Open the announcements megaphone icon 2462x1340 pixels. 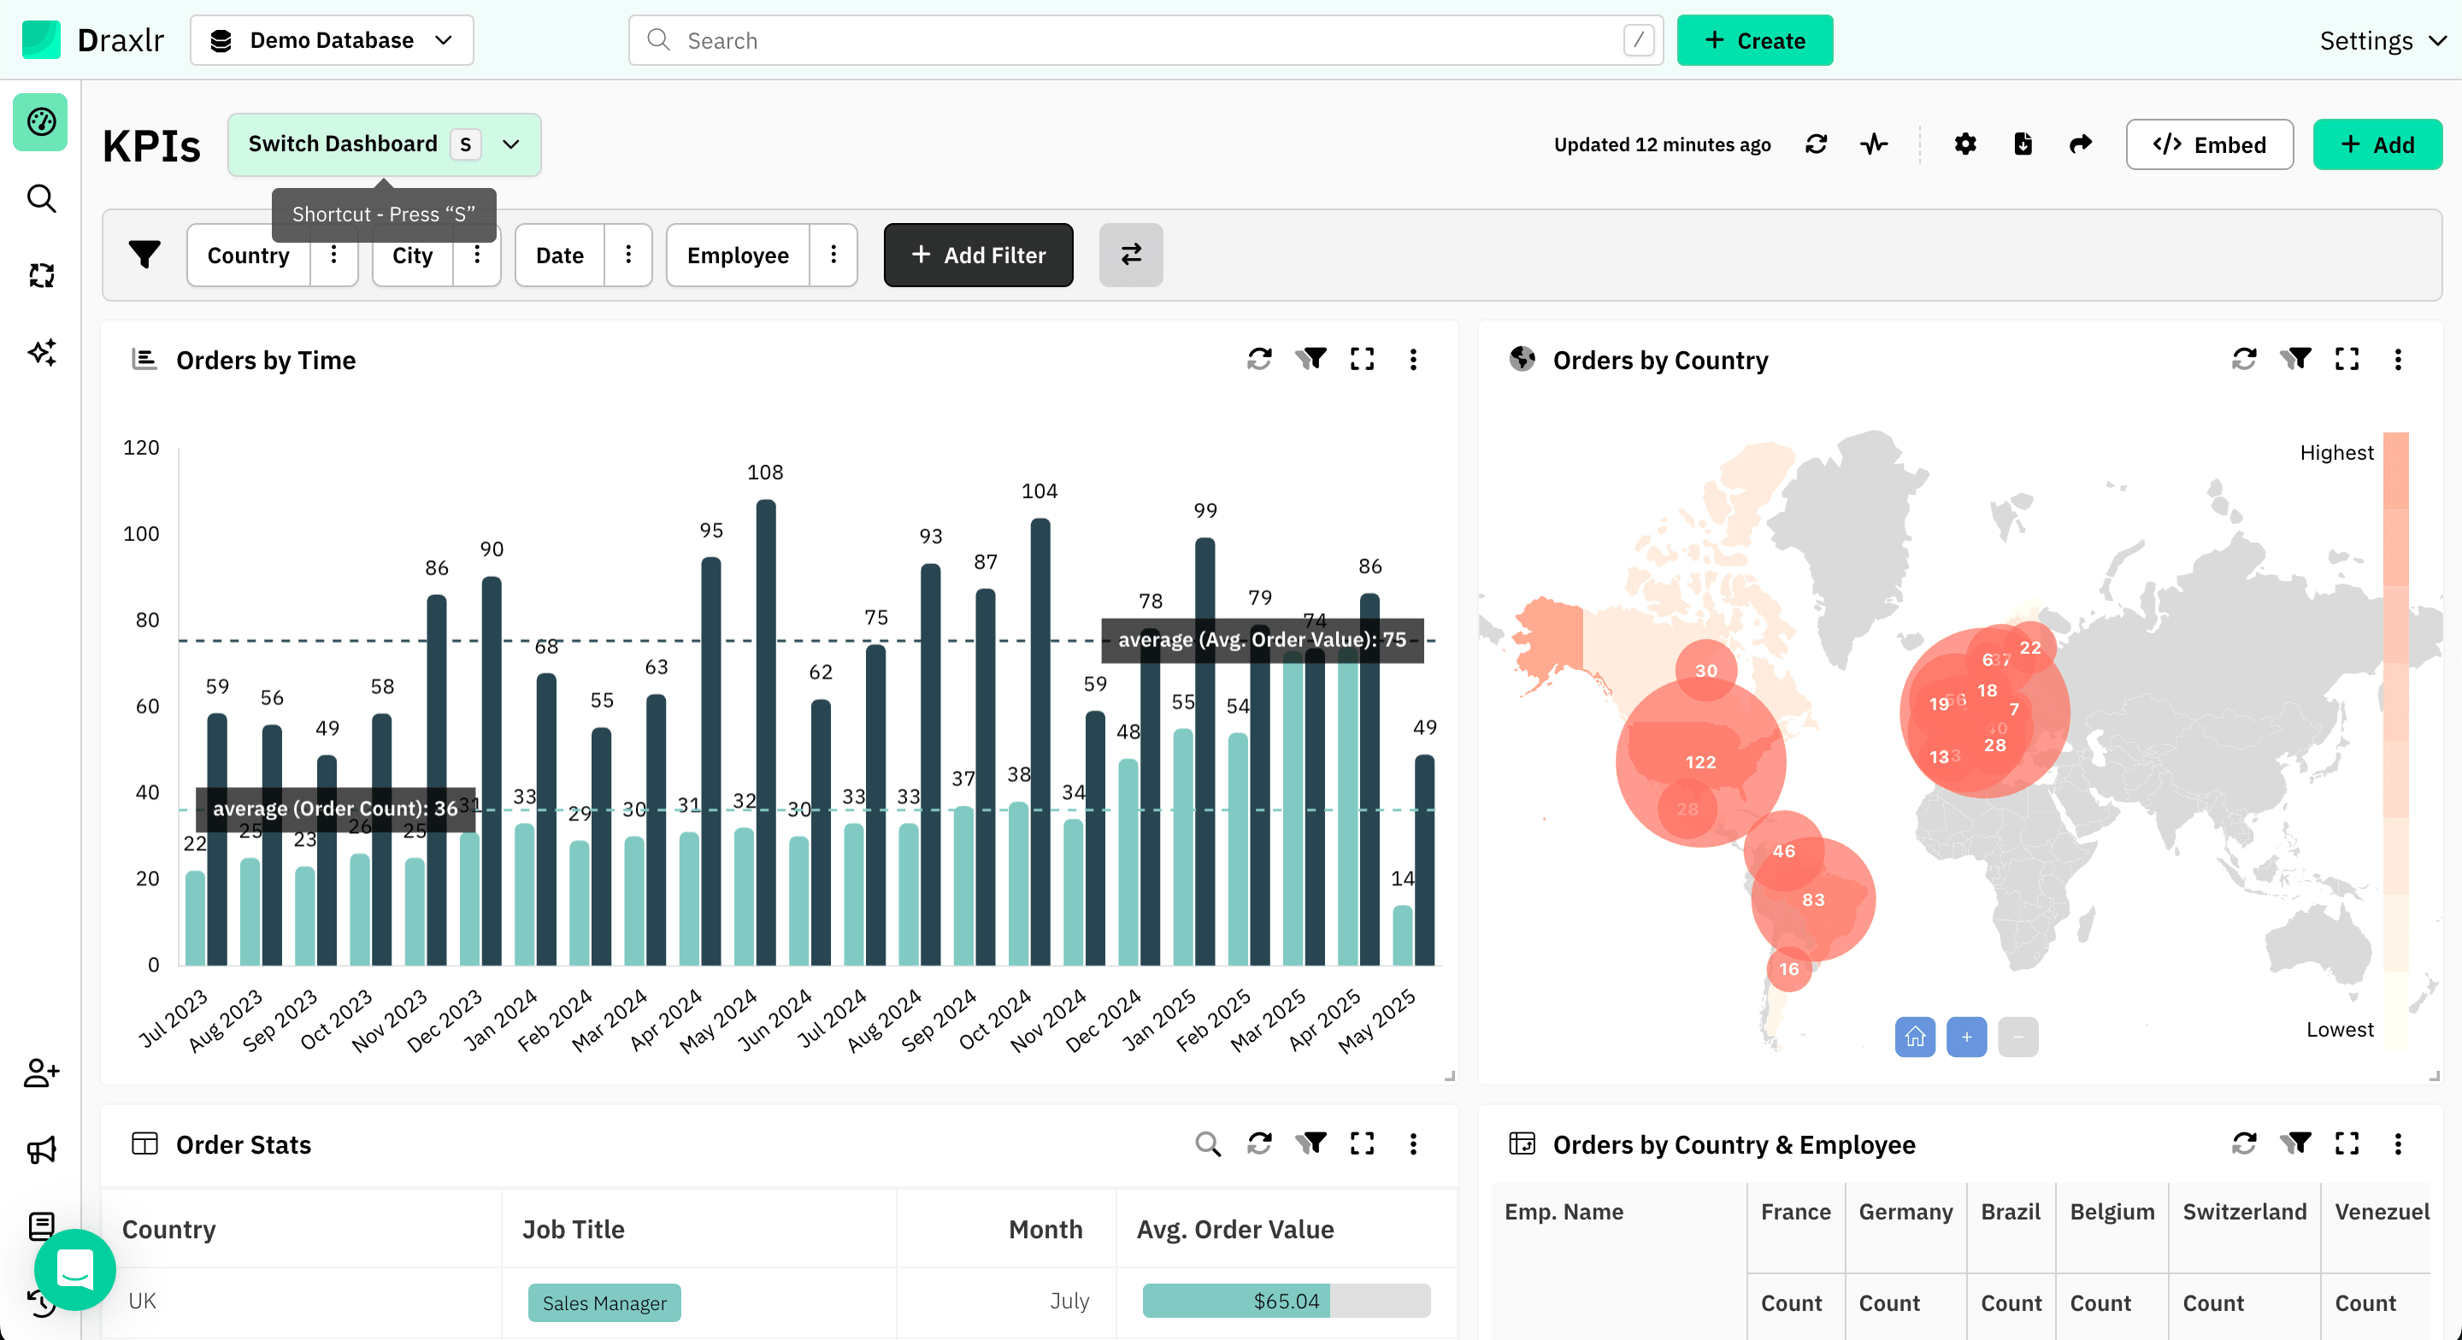tap(41, 1149)
